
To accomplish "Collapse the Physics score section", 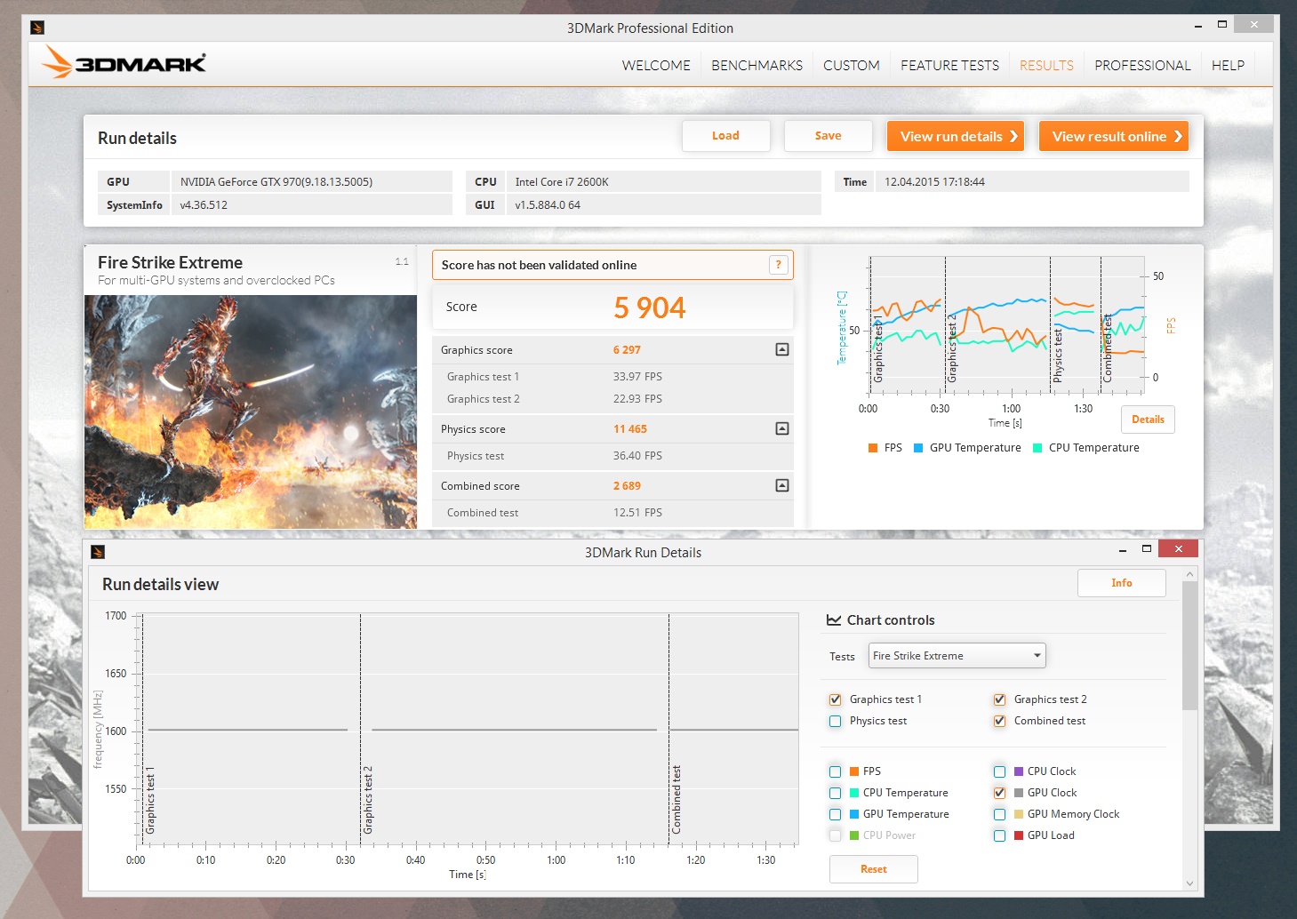I will (x=781, y=429).
